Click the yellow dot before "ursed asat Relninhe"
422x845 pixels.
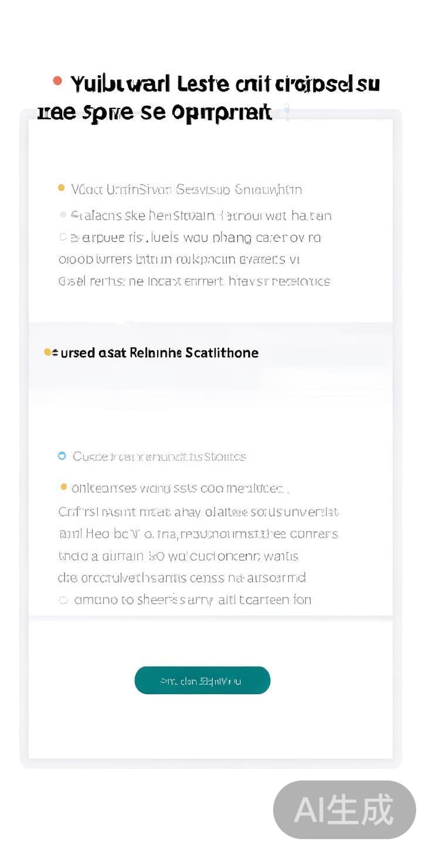point(47,352)
